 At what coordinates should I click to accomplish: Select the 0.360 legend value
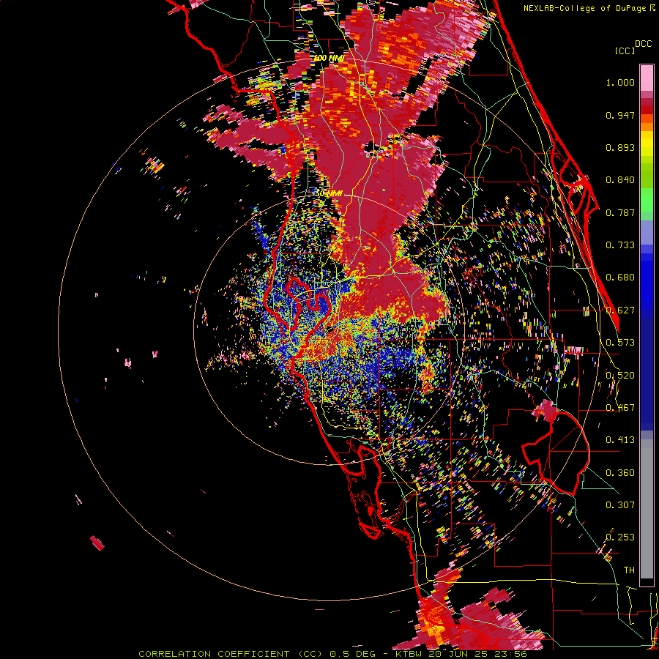pos(620,473)
